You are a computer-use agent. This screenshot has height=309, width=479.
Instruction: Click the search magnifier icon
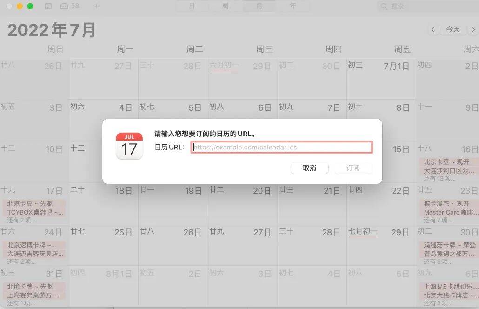(x=384, y=7)
